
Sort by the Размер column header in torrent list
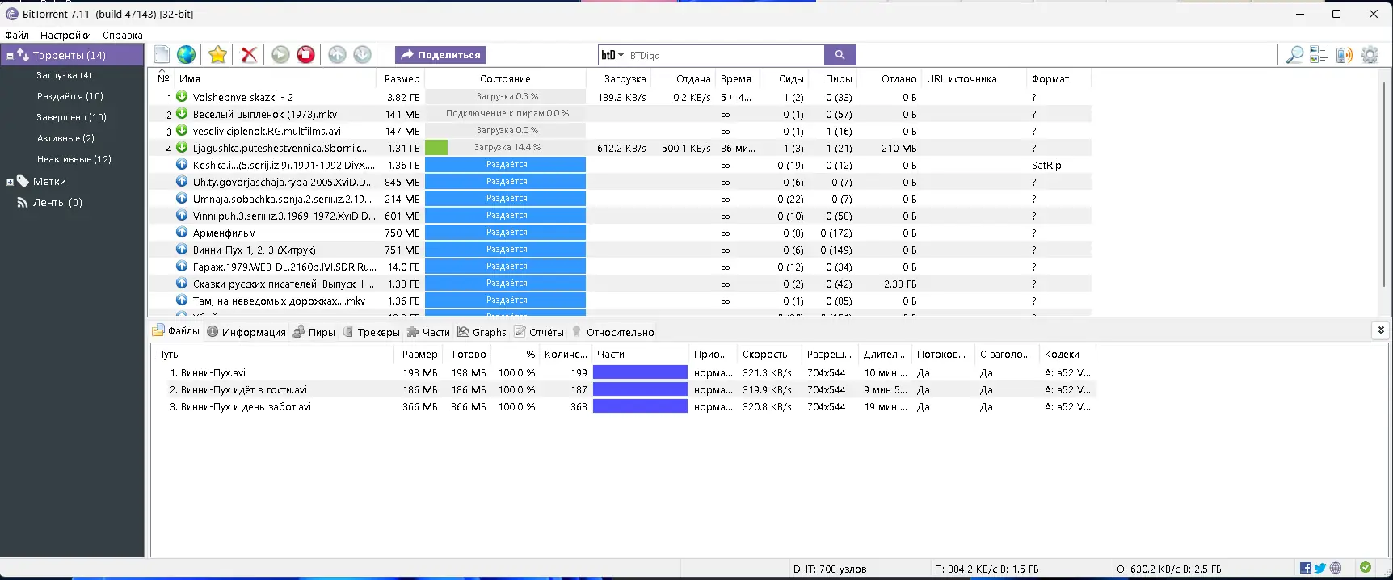click(401, 78)
